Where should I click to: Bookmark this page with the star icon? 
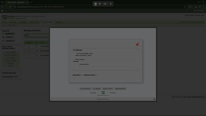[184, 7]
